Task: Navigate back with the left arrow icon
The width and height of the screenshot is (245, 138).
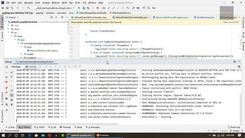Action: coord(18,8)
